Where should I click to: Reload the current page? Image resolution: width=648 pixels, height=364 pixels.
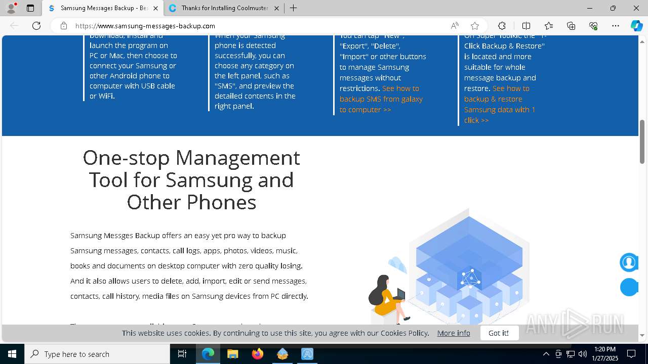pyautogui.click(x=36, y=26)
